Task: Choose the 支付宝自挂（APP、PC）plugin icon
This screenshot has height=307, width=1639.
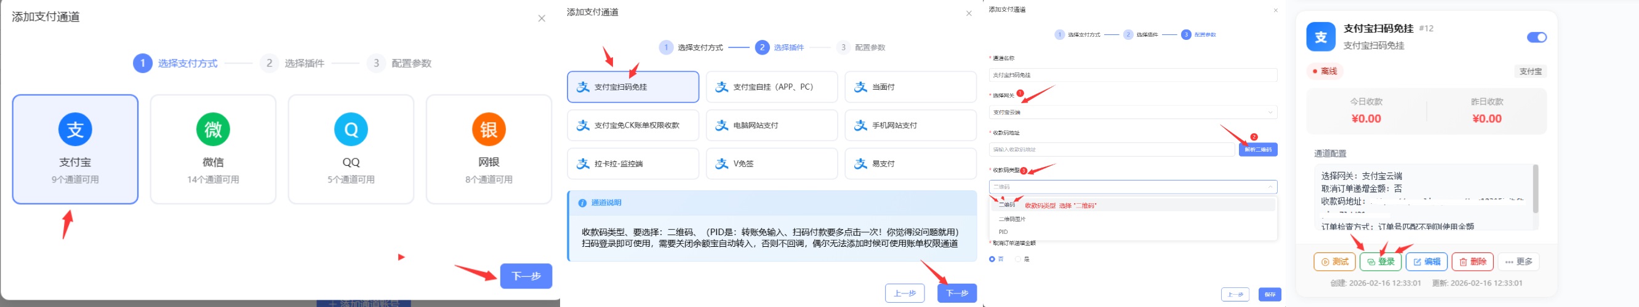Action: pyautogui.click(x=721, y=87)
